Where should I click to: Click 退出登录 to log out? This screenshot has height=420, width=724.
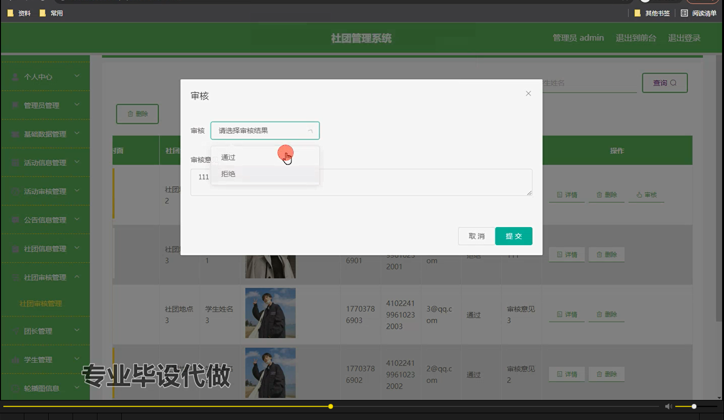684,38
